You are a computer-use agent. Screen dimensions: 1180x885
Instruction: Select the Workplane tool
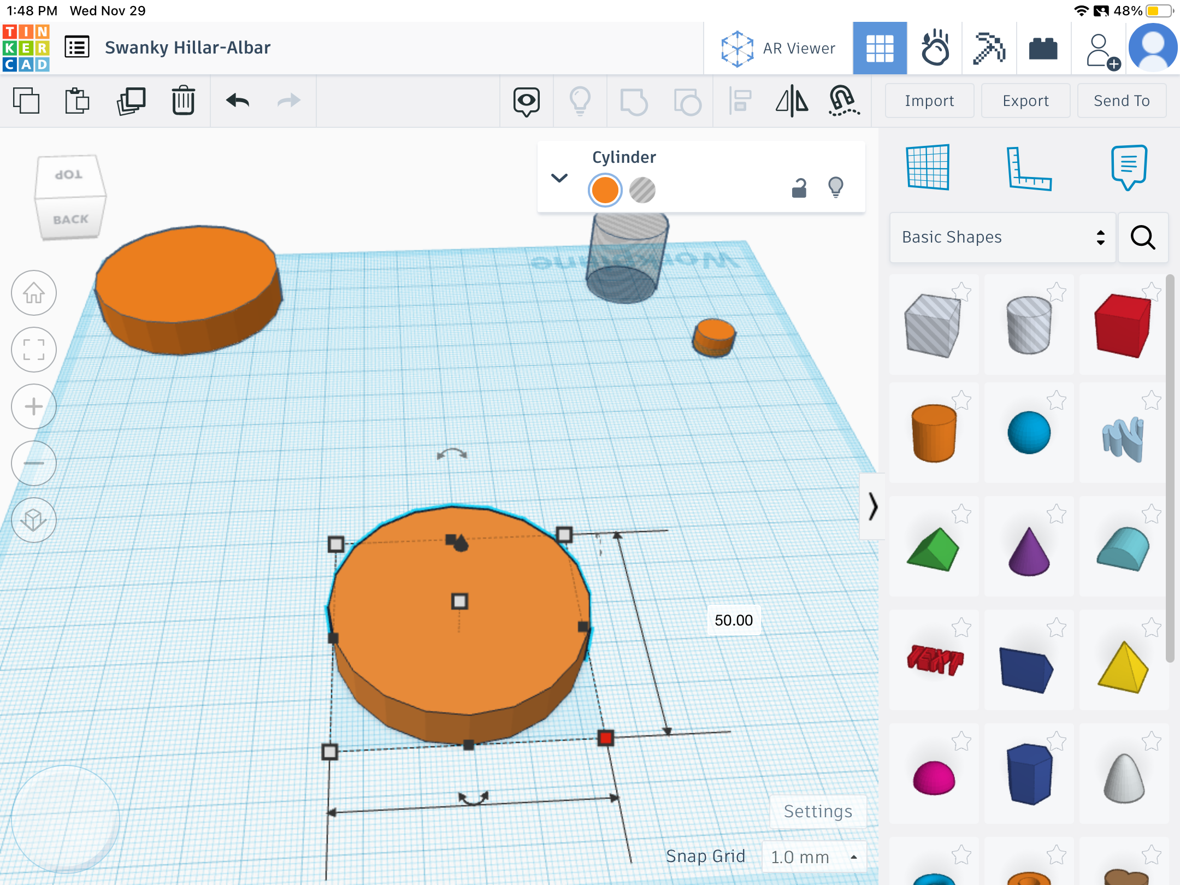(928, 167)
